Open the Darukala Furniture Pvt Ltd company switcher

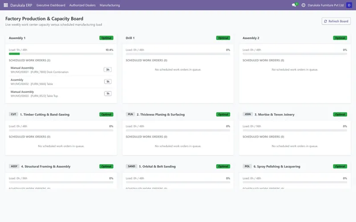coord(326,5)
